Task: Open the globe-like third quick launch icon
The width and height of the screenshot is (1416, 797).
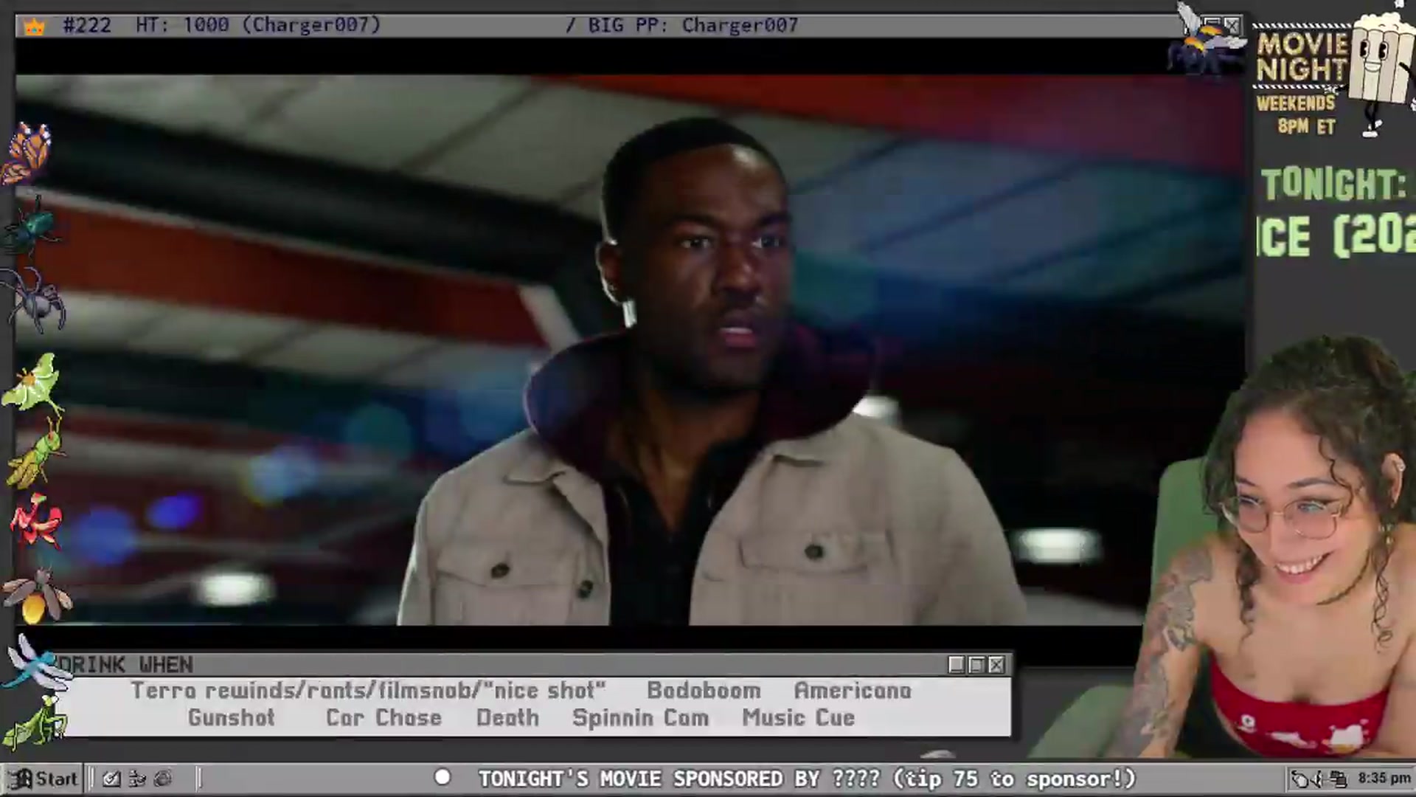Action: point(163,779)
